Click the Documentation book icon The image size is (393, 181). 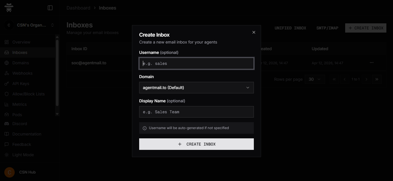(7, 134)
